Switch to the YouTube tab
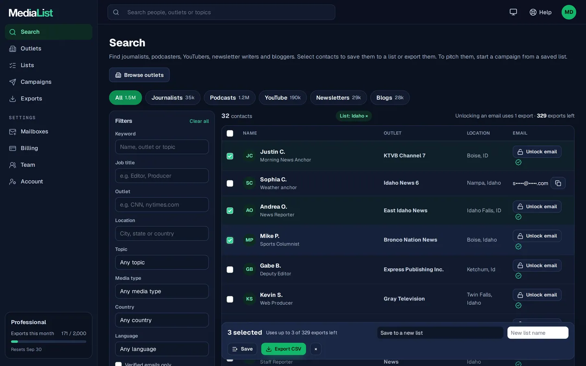The image size is (586, 366). [x=283, y=98]
